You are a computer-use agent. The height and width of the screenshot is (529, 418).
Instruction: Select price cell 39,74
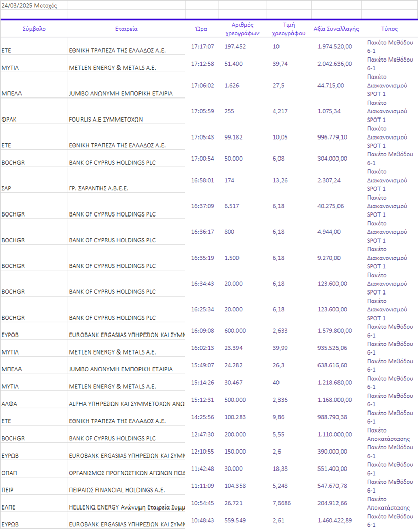pos(280,64)
